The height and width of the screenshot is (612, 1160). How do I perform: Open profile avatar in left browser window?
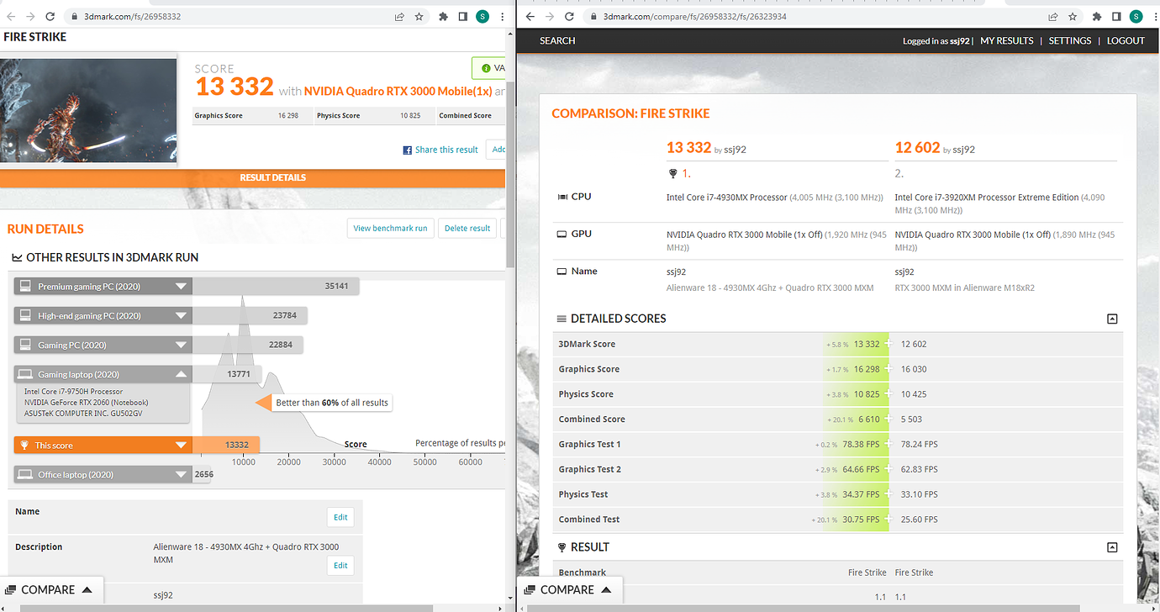482,16
